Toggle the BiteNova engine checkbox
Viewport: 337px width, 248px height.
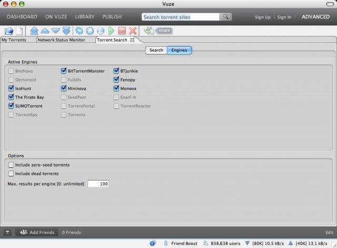[x=11, y=71]
